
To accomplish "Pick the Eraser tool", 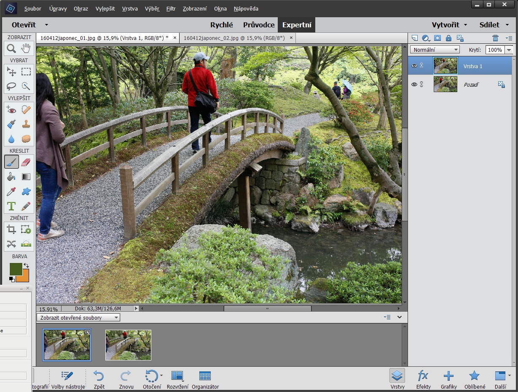I will 26,162.
